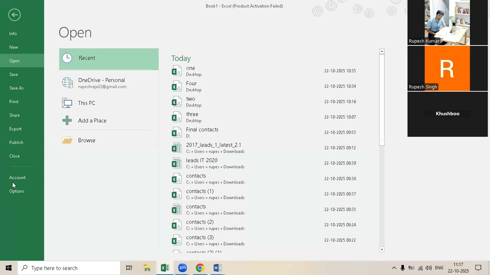Open Word from the taskbar
Viewport: 490px width, 275px height.
pyautogui.click(x=217, y=268)
